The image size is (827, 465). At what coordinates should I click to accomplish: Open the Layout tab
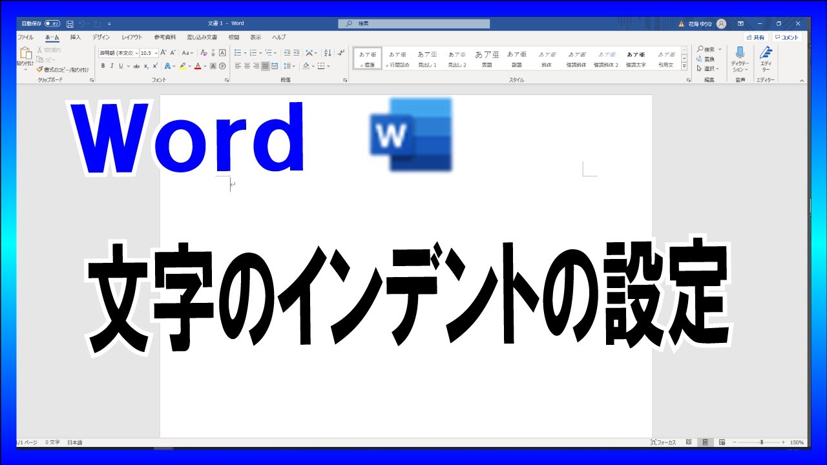click(x=132, y=37)
